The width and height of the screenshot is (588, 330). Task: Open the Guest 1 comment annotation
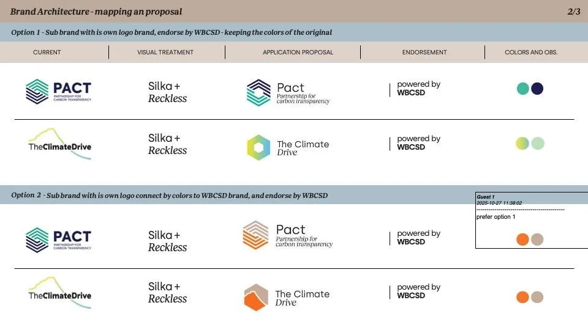pos(532,220)
